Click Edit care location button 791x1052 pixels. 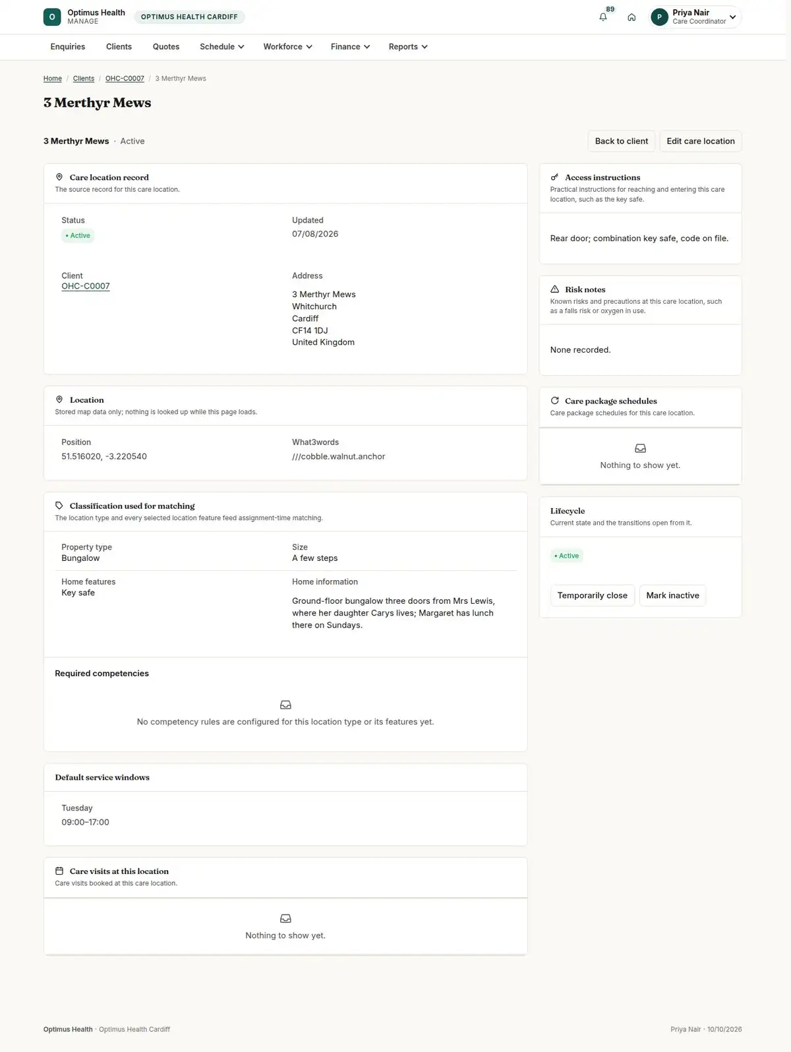[x=701, y=141]
